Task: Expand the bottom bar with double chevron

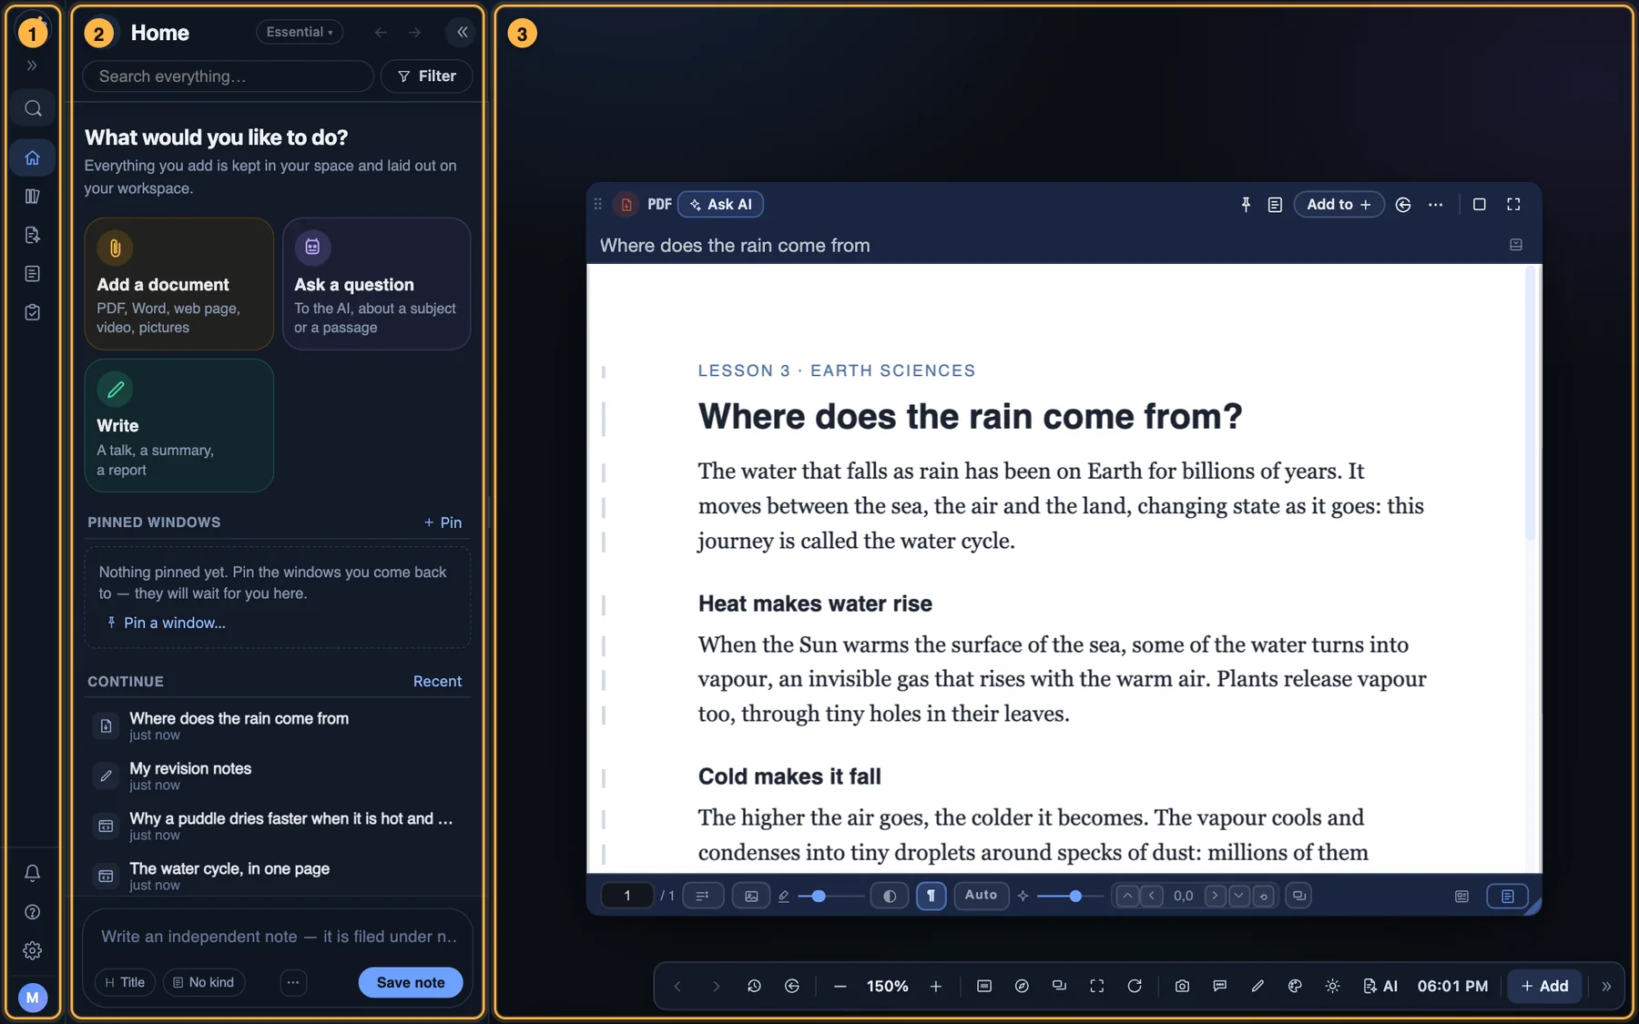Action: (x=1606, y=986)
